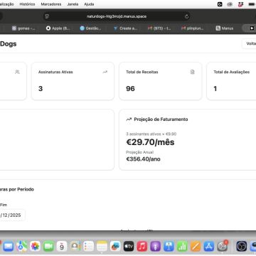Click the '3 assinantes ativos × €9.90' text
The height and width of the screenshot is (256, 256).
tap(151, 134)
